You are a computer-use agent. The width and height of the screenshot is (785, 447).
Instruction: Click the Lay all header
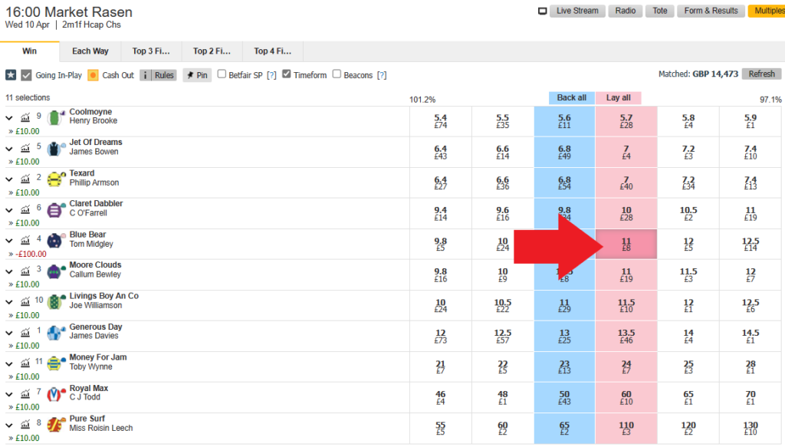(x=619, y=97)
